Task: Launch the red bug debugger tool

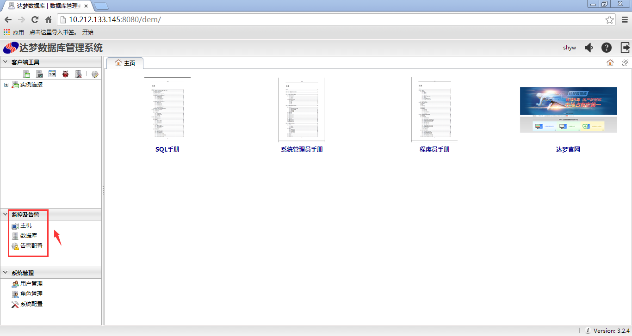Action: [x=65, y=74]
